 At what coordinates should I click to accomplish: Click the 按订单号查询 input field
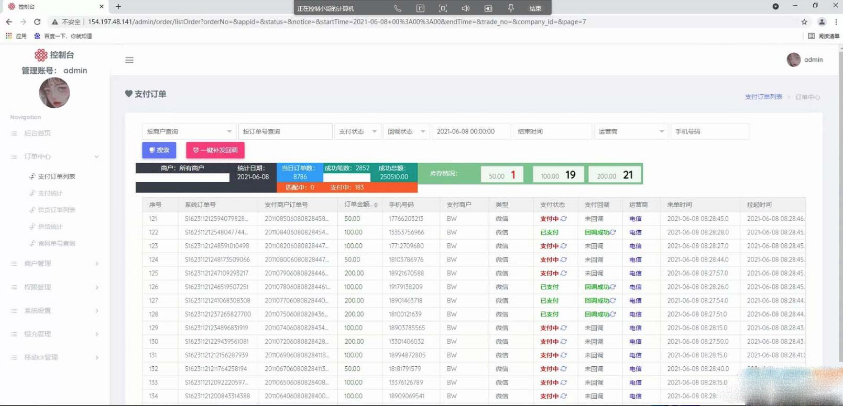285,131
